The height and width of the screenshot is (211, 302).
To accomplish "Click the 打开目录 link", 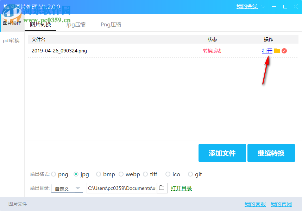I will (181, 188).
